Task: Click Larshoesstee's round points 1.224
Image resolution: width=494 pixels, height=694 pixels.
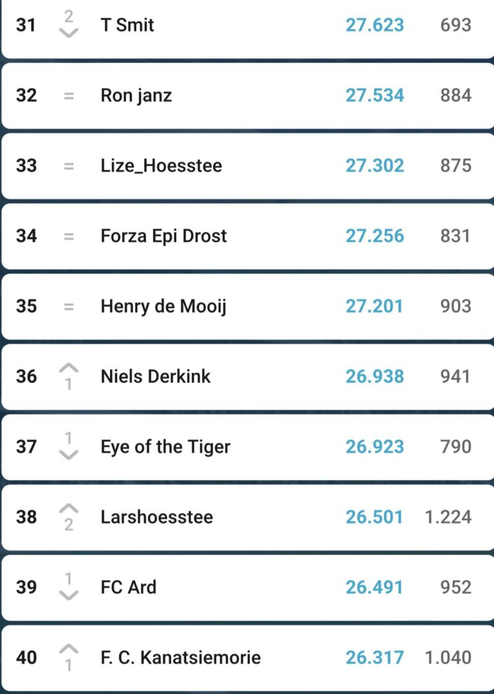Action: pyautogui.click(x=448, y=517)
